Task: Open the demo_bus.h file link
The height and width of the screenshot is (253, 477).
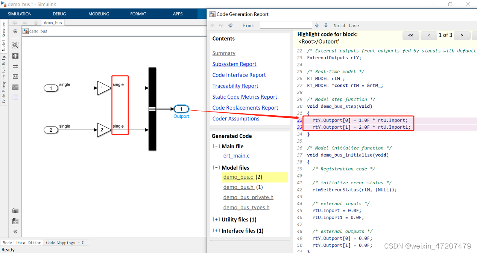Action: (x=239, y=187)
